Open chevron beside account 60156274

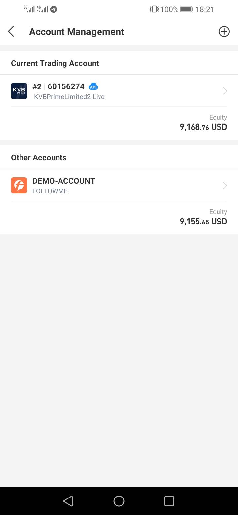pos(225,91)
